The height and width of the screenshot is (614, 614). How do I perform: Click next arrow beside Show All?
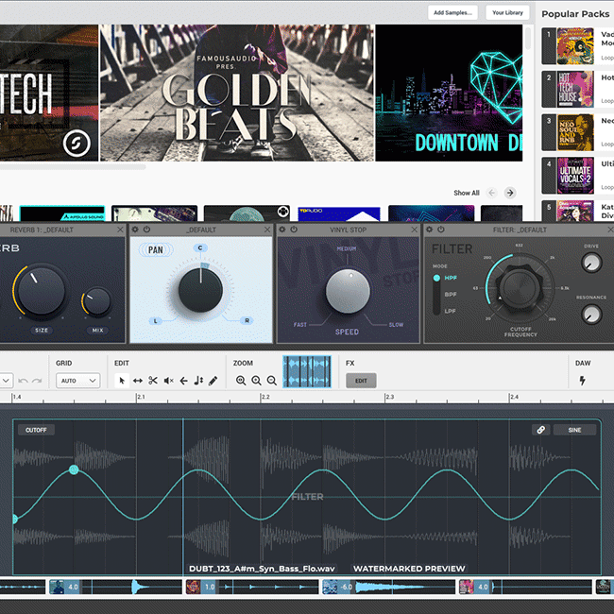[510, 193]
